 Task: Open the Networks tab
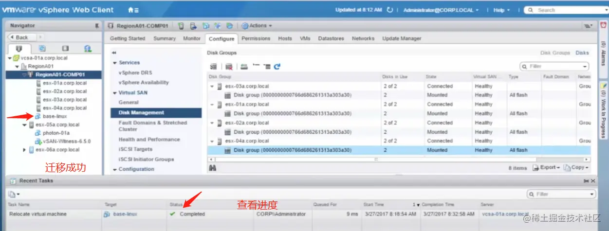[x=363, y=38]
